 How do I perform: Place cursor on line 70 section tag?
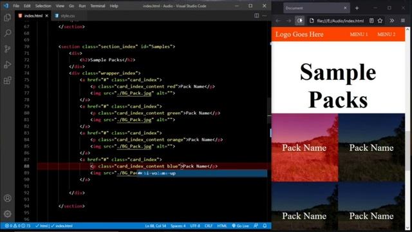pos(117,46)
